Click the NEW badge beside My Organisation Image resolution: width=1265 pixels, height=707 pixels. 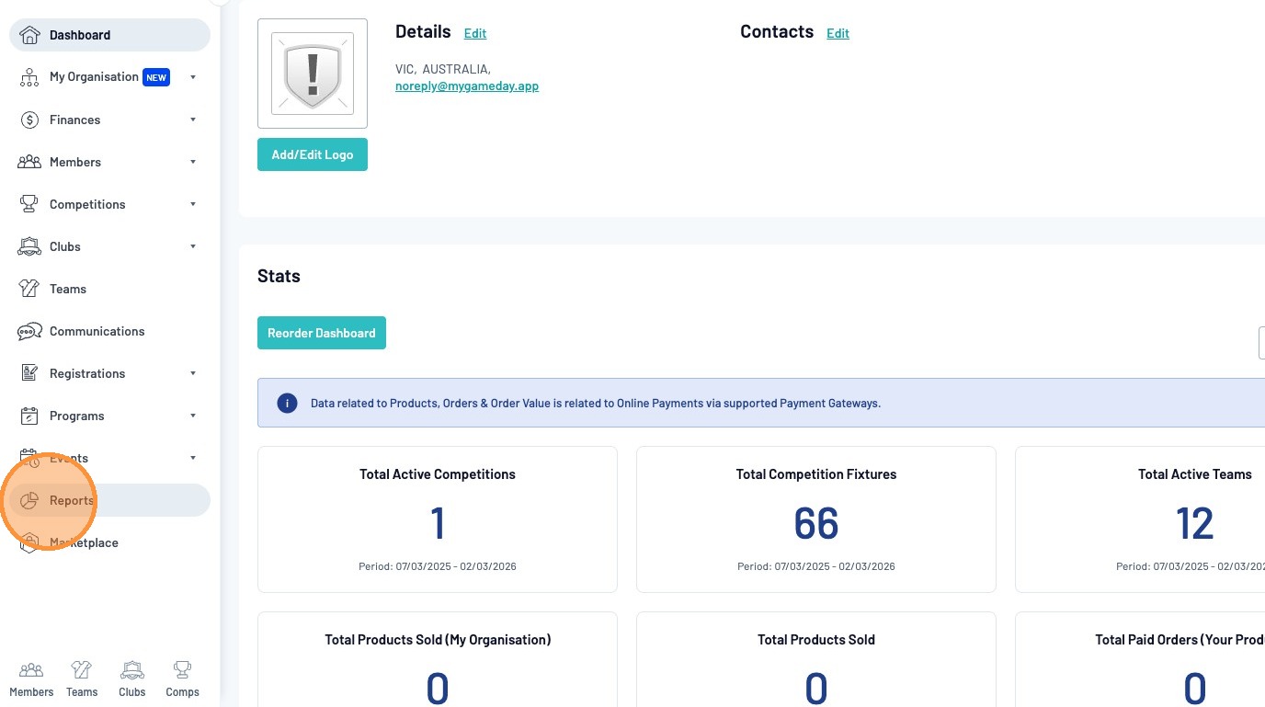[x=156, y=77]
